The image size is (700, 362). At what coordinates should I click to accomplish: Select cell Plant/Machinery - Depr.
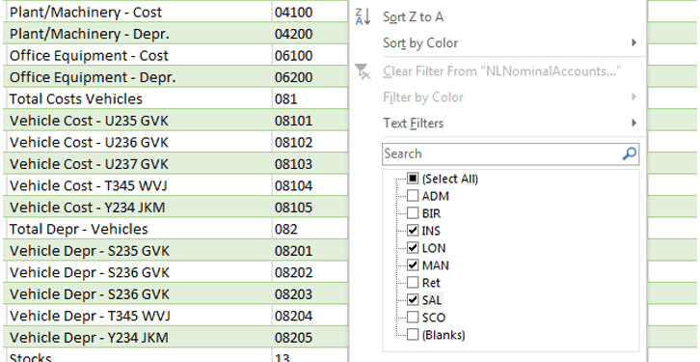point(138,34)
